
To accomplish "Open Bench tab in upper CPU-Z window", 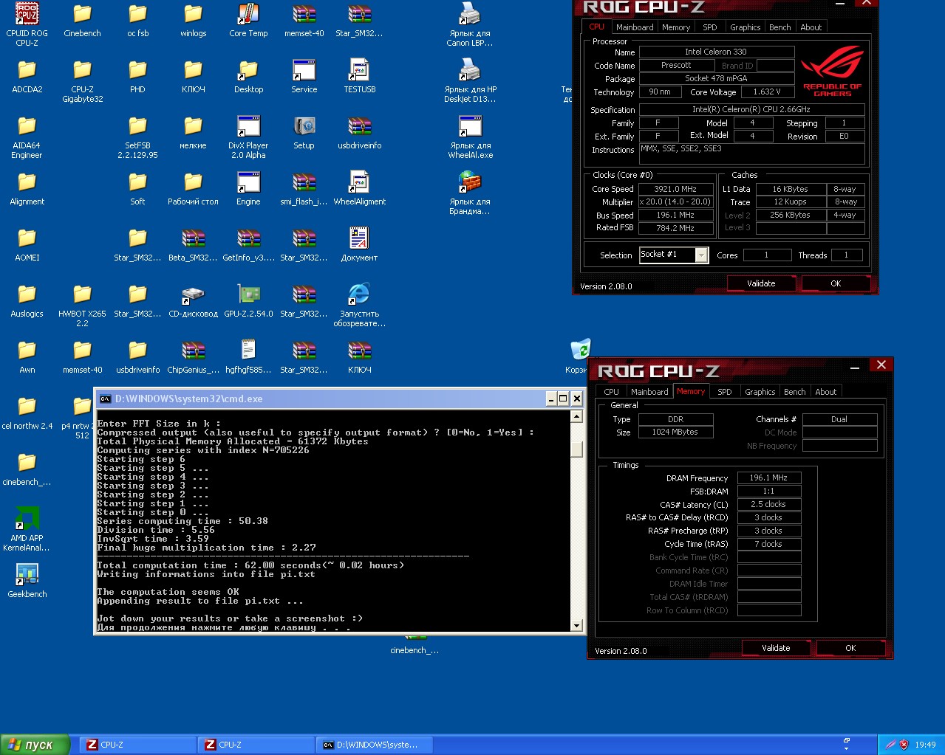I will tap(779, 27).
